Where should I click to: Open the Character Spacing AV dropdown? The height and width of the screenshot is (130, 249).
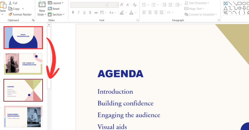point(103,12)
